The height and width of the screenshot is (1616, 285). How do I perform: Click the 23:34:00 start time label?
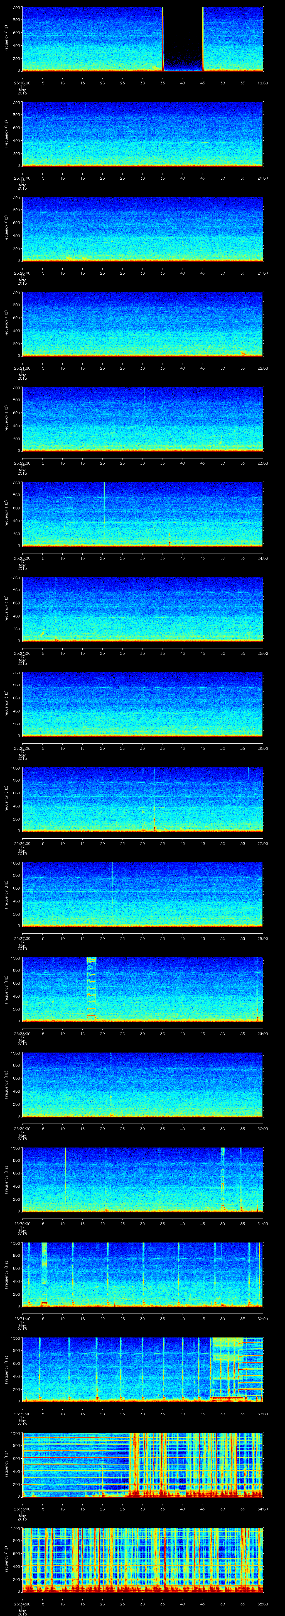pos(22,1603)
